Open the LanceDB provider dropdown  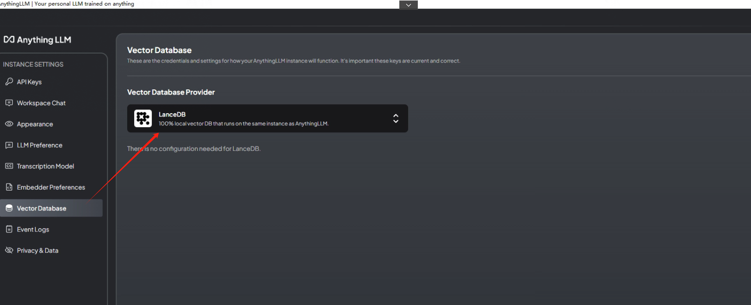coord(267,118)
